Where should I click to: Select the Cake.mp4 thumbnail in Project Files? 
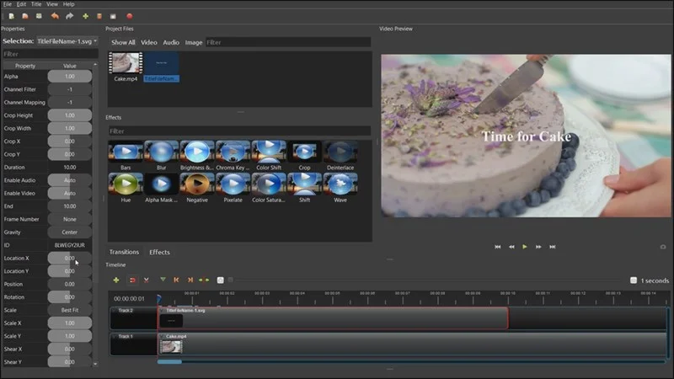(126, 67)
